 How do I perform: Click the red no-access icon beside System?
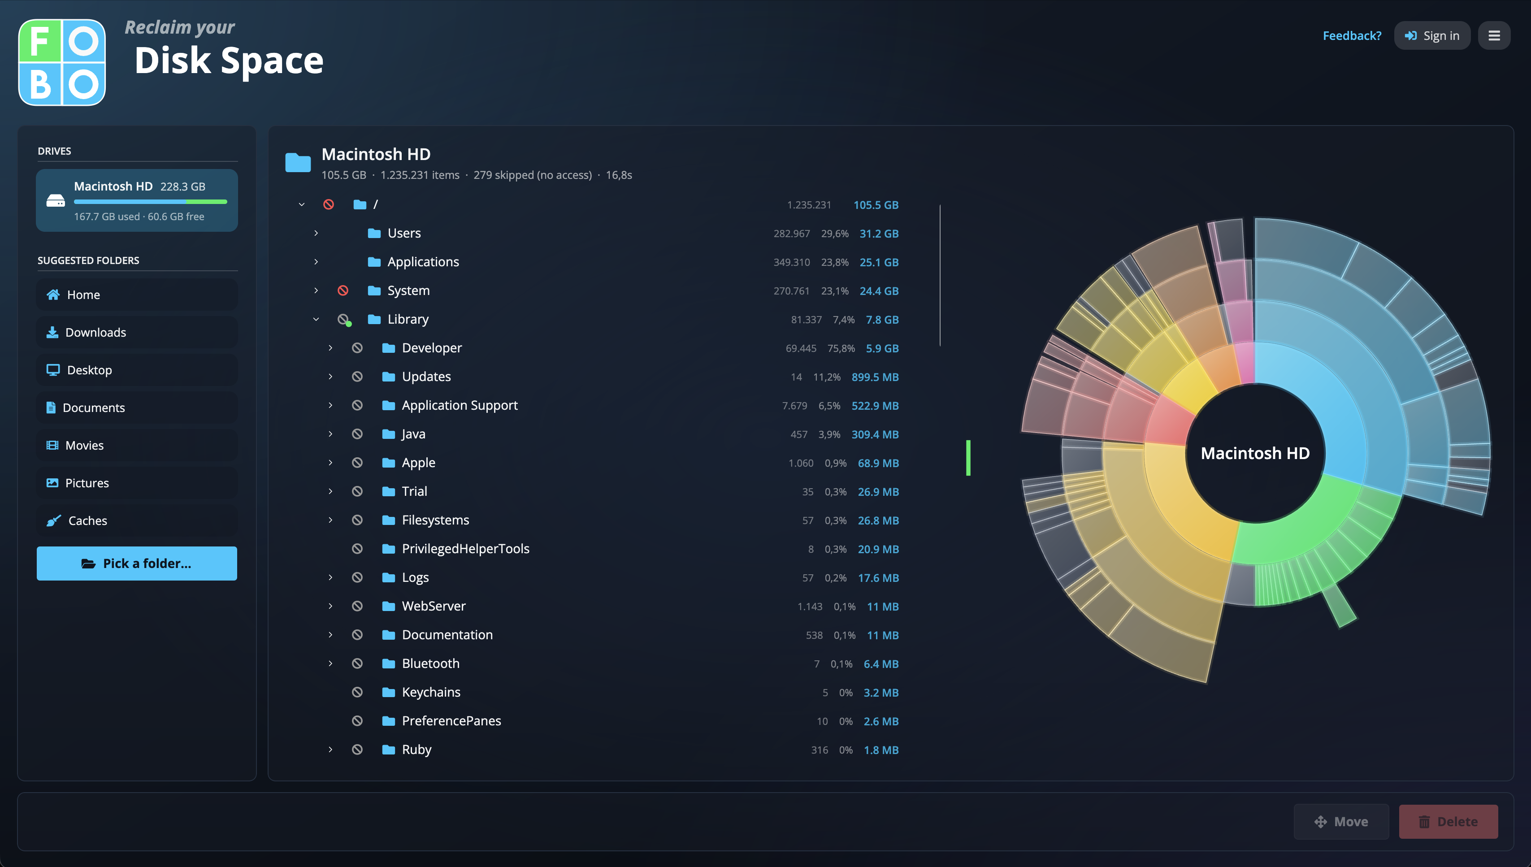click(x=343, y=290)
